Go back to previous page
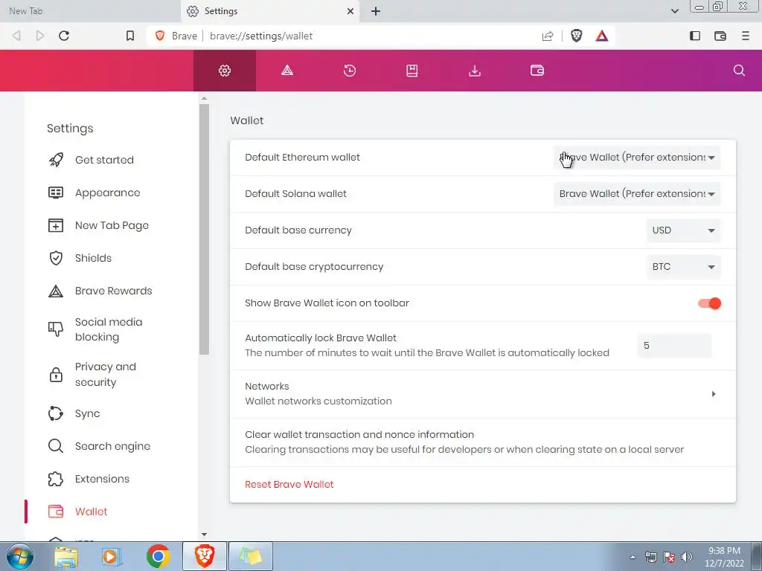Viewport: 762px width, 571px height. click(16, 36)
